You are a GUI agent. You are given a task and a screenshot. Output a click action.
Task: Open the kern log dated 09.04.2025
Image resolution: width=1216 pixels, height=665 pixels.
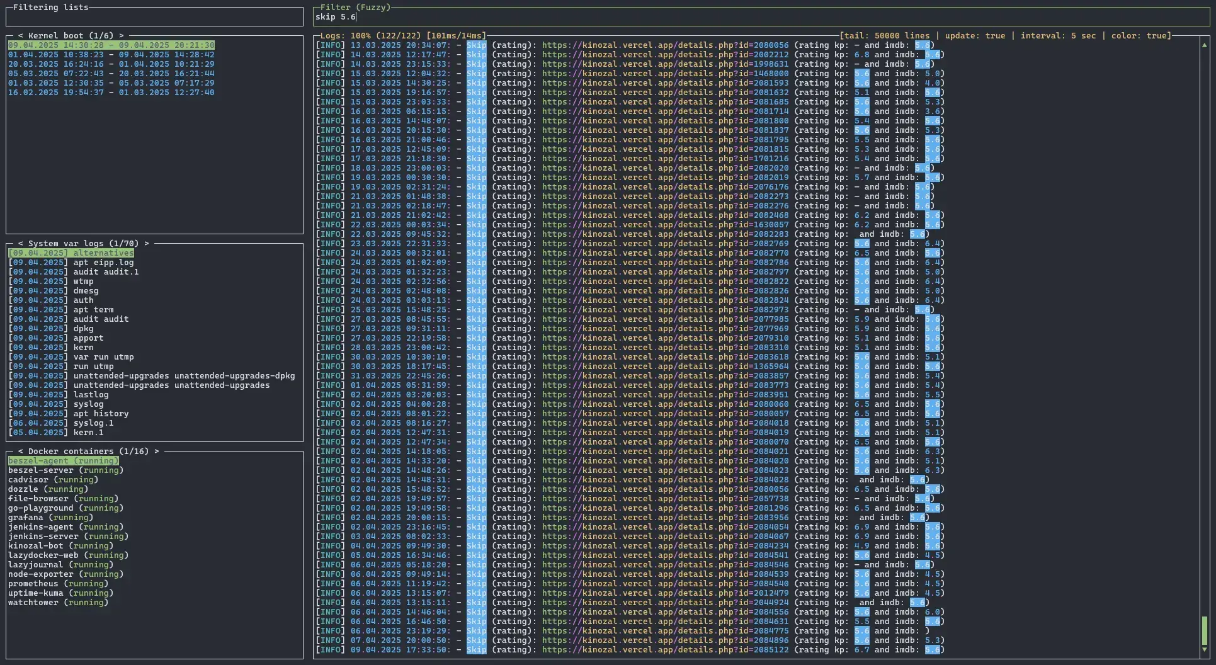(51, 348)
